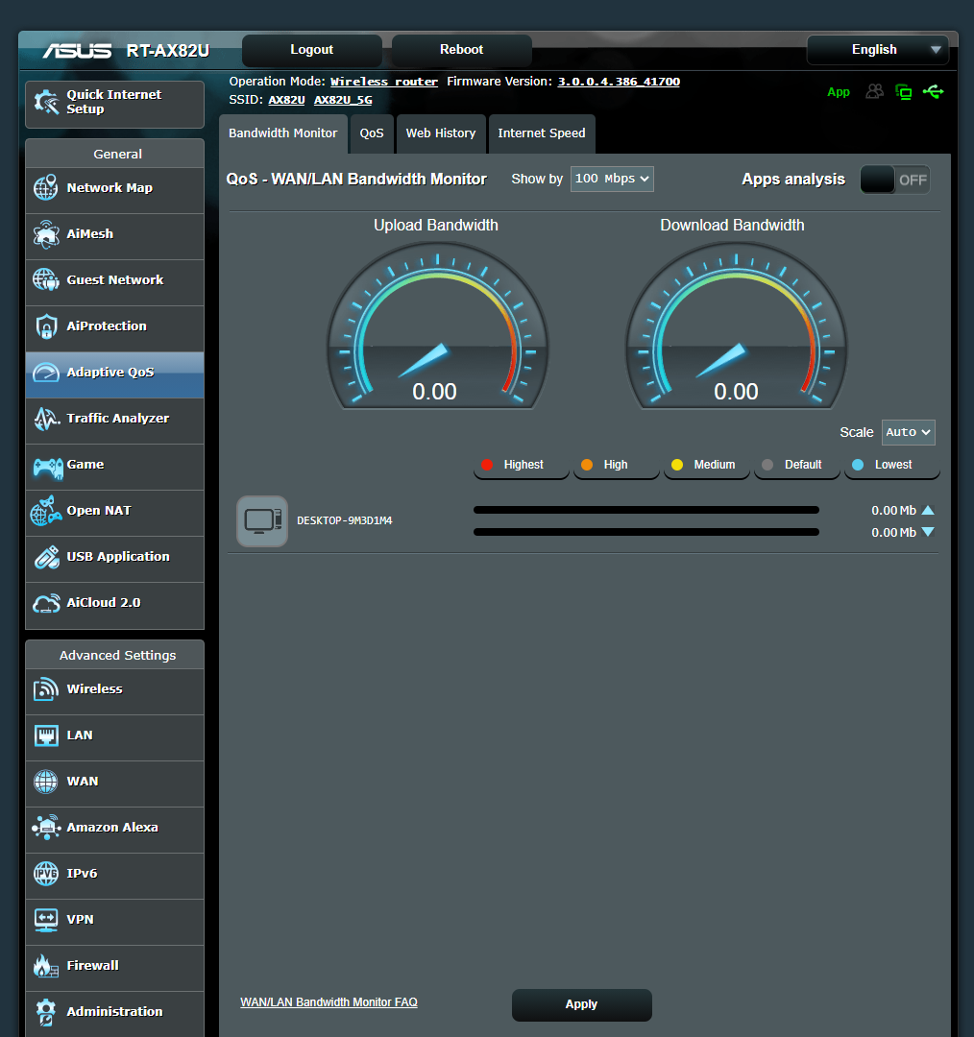The height and width of the screenshot is (1037, 974).
Task: Open the English language dropdown
Action: click(877, 50)
